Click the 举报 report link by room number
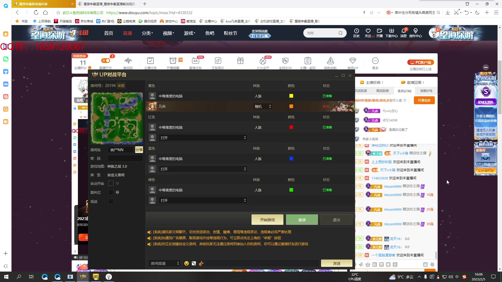 (121, 86)
